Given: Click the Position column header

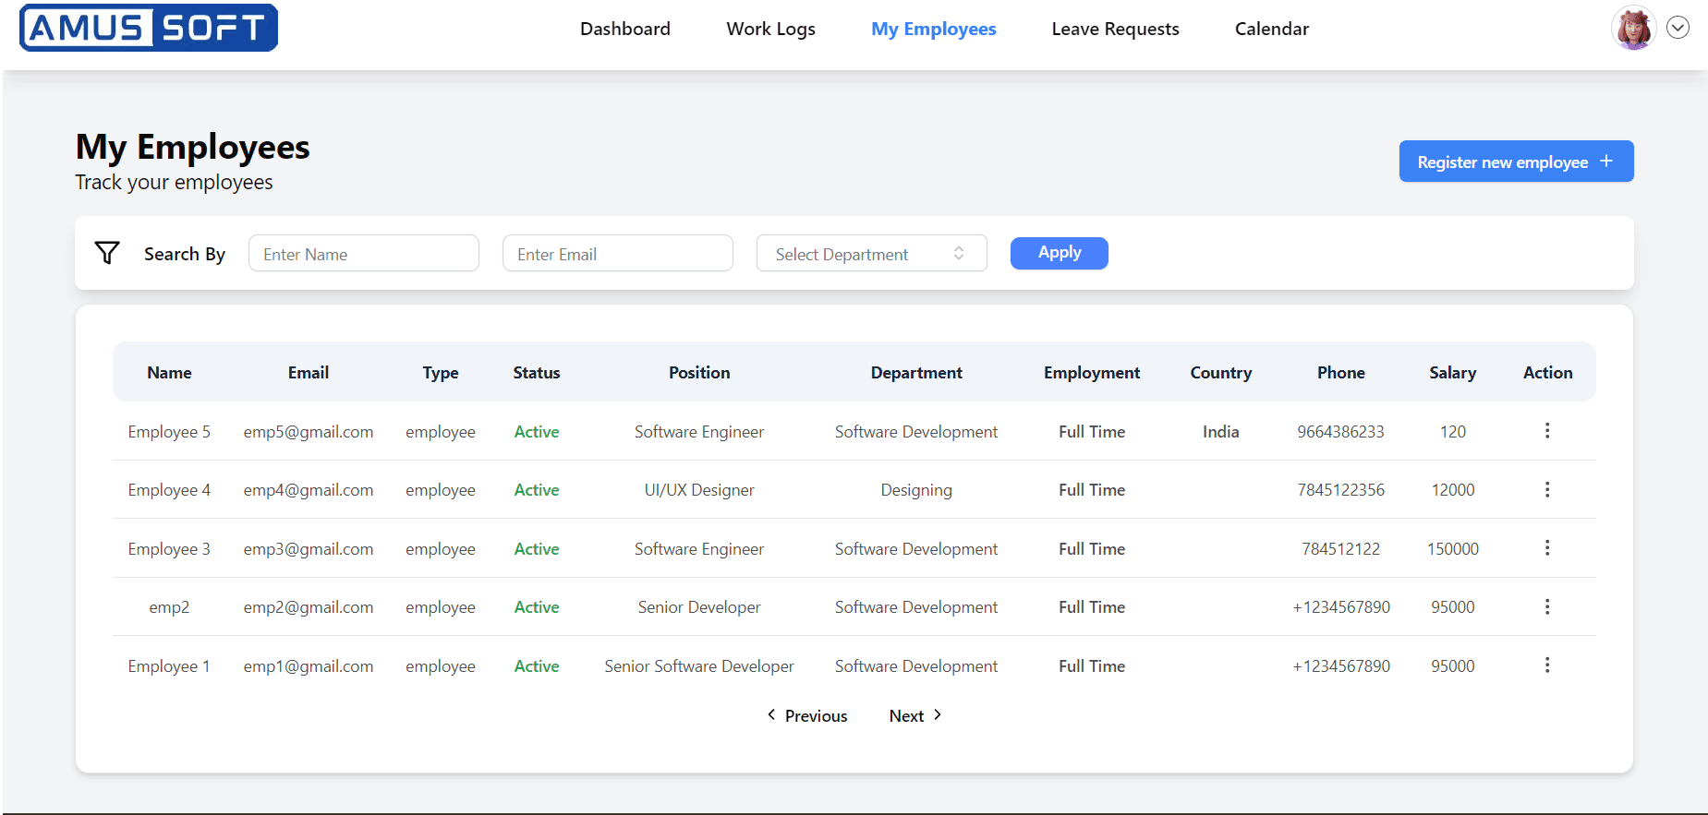Looking at the screenshot, I should 699,373.
